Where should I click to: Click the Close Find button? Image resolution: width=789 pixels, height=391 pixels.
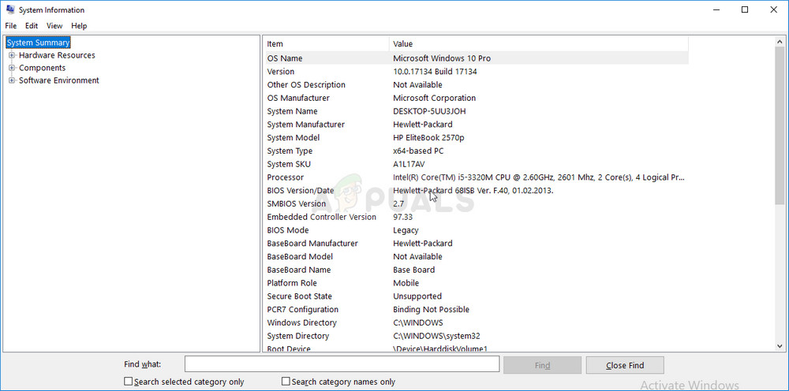coord(625,365)
